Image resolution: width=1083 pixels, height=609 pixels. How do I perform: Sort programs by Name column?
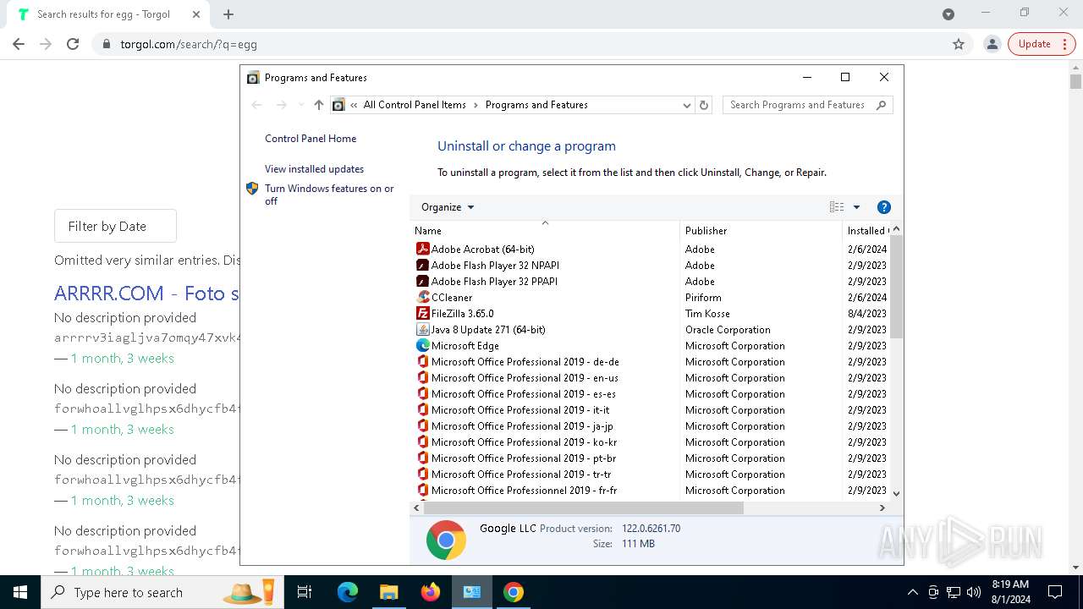point(545,230)
